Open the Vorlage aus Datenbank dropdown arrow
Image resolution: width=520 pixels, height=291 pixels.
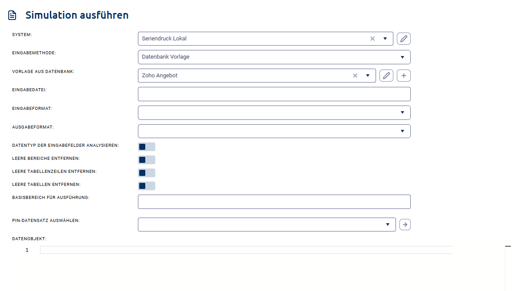[368, 76]
